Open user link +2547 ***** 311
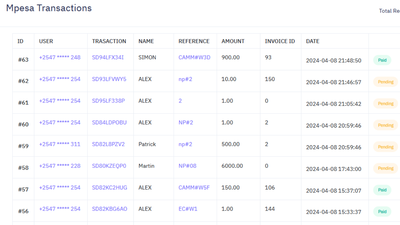Screen dimensions: 400x225 coord(60,144)
